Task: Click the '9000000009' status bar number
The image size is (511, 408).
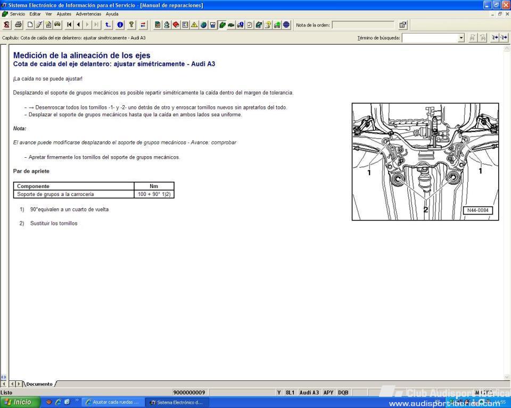Action: 189,393
